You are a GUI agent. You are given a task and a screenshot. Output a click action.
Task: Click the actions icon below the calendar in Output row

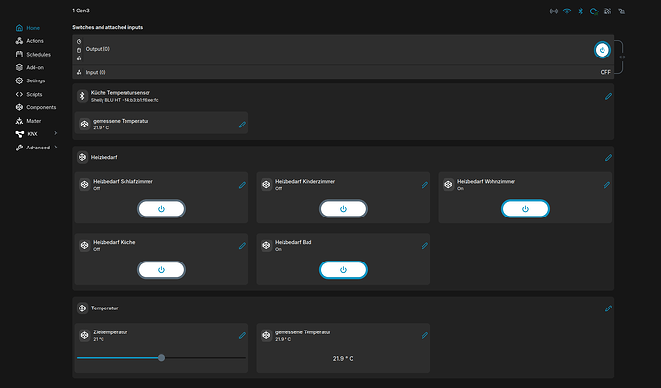coord(79,58)
